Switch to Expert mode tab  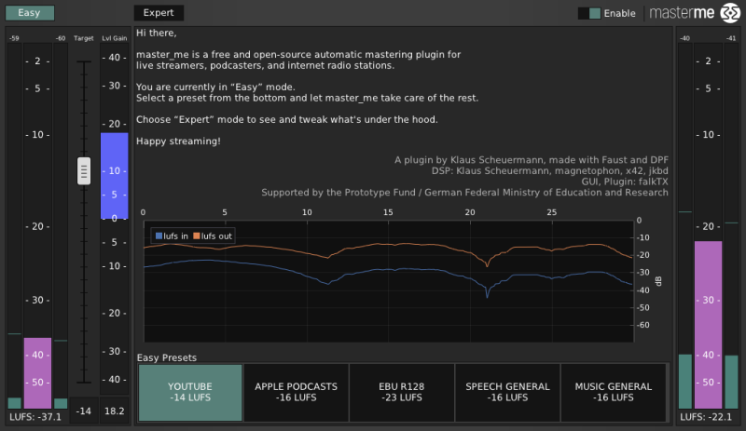[159, 13]
